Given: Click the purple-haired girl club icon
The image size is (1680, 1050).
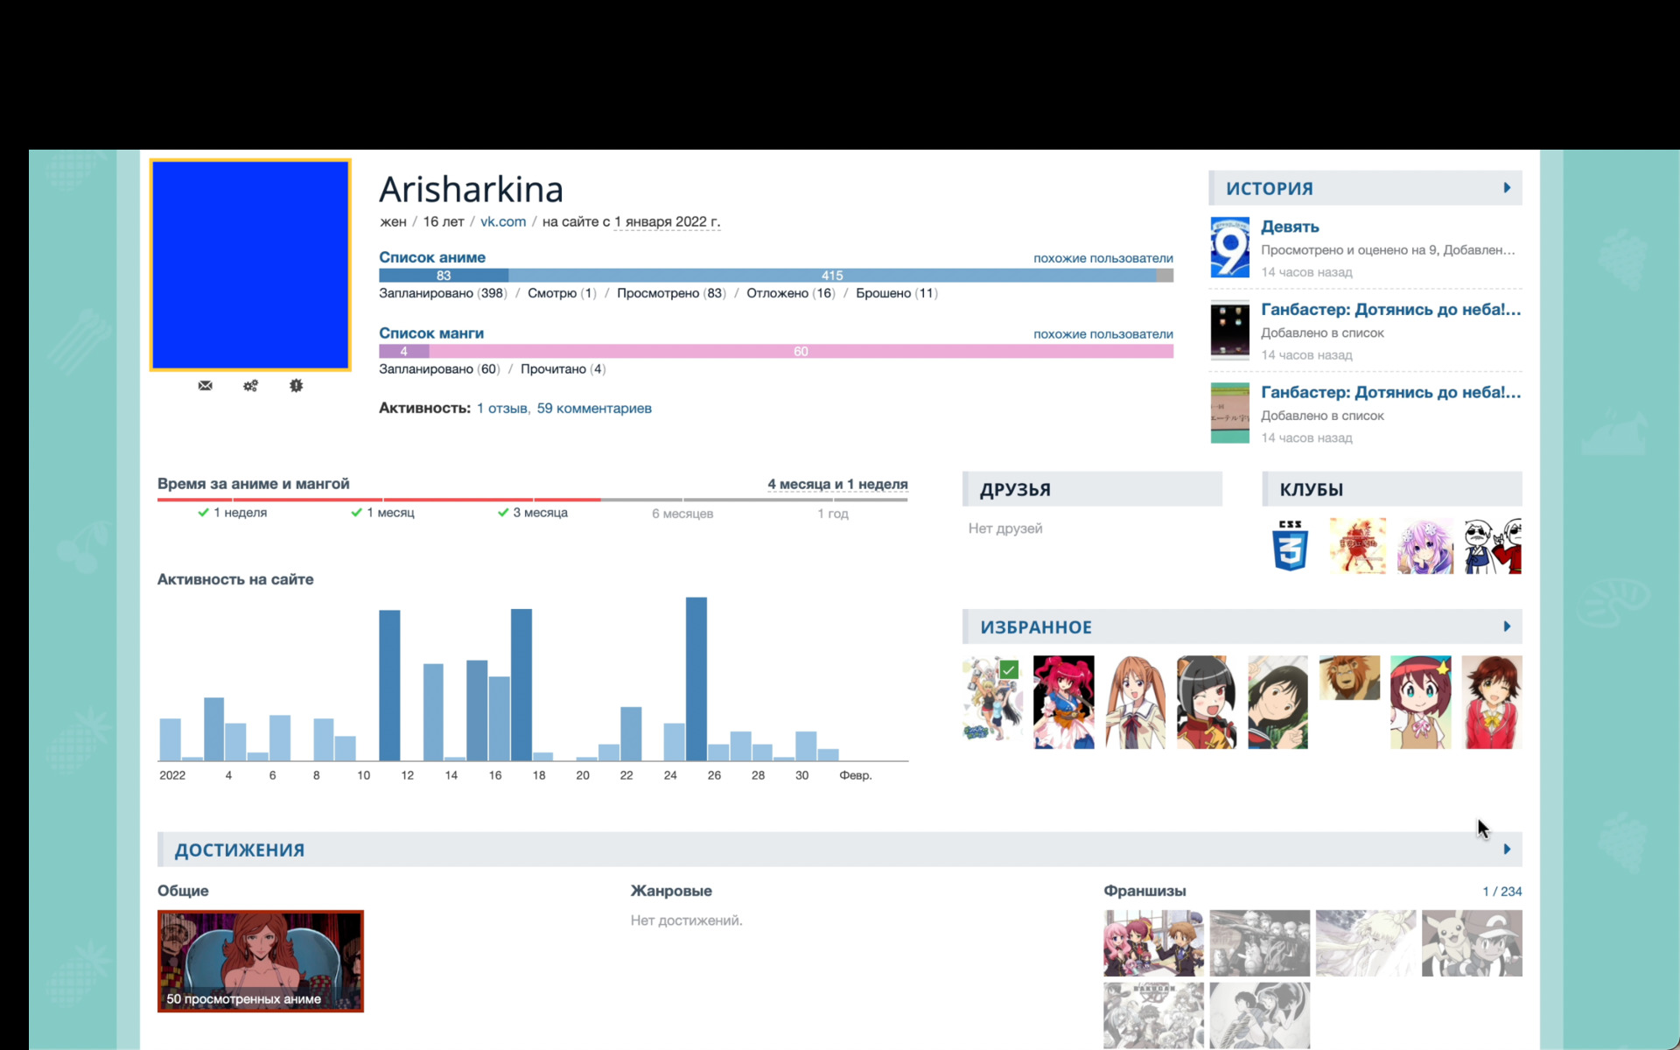Looking at the screenshot, I should (x=1424, y=546).
